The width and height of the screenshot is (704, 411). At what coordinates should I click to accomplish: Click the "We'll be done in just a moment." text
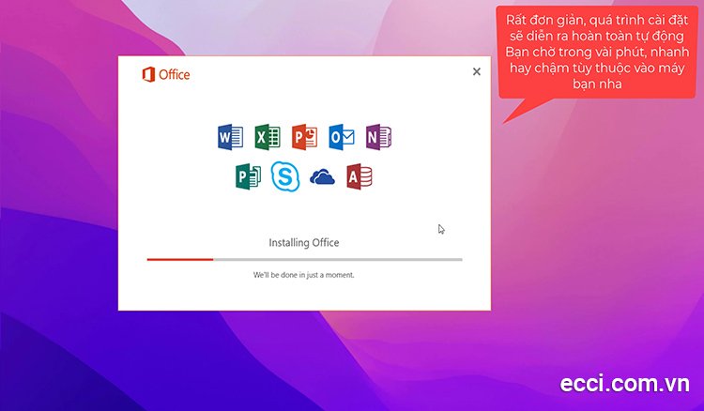pyautogui.click(x=304, y=275)
